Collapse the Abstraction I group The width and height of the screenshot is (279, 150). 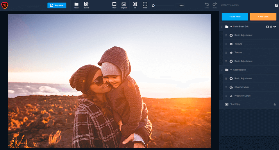click(x=231, y=70)
